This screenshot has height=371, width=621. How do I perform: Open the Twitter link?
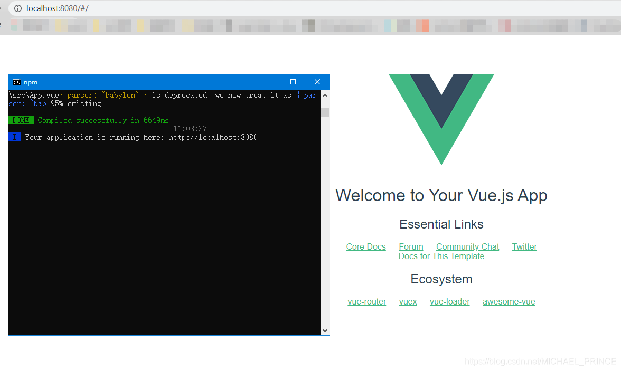click(524, 246)
